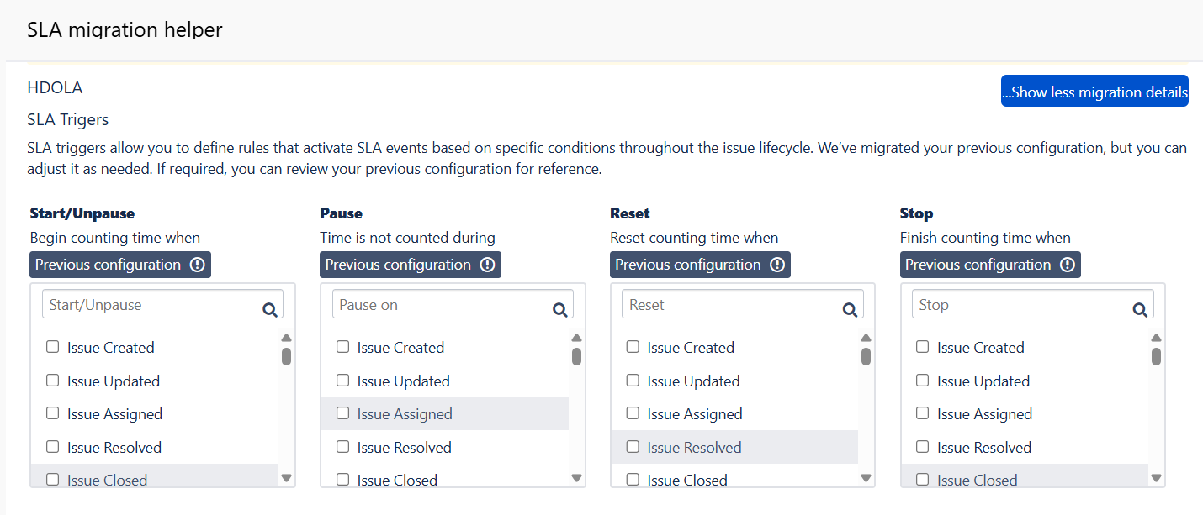Viewport: 1203px width, 515px height.
Task: Click info icon on Reset Previous configuration
Action: pyautogui.click(x=777, y=265)
